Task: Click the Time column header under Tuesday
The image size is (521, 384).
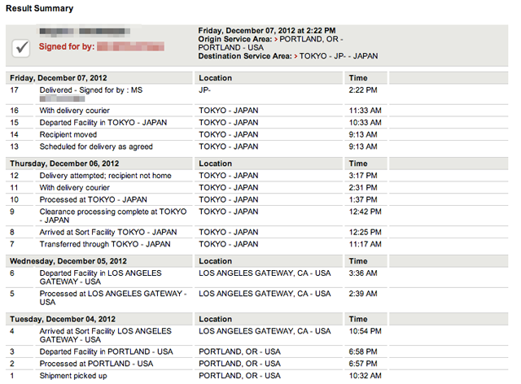Action: (358, 320)
